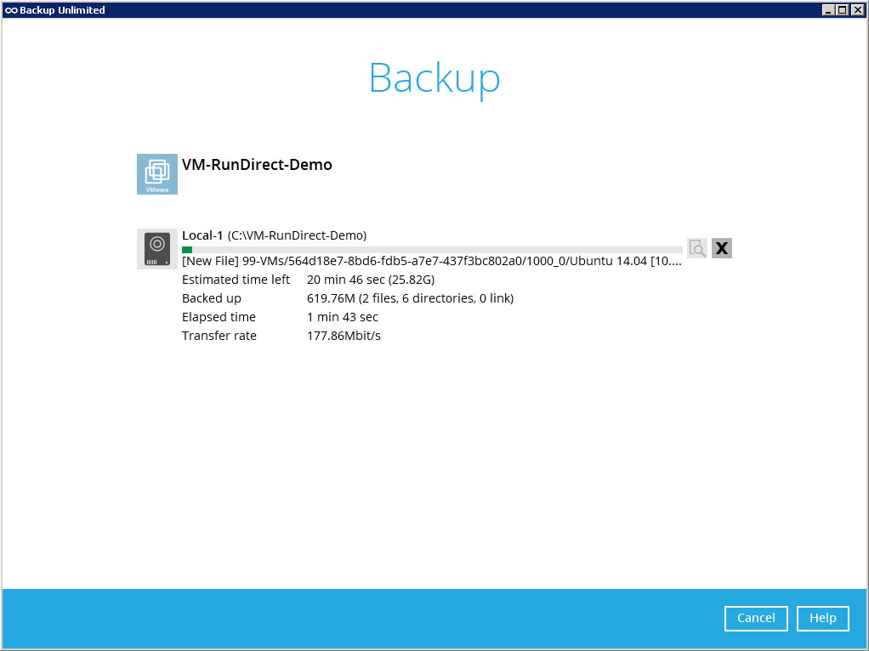Viewport: 869px width, 651px height.
Task: Click the Local-1 disk destination icon
Action: [157, 249]
